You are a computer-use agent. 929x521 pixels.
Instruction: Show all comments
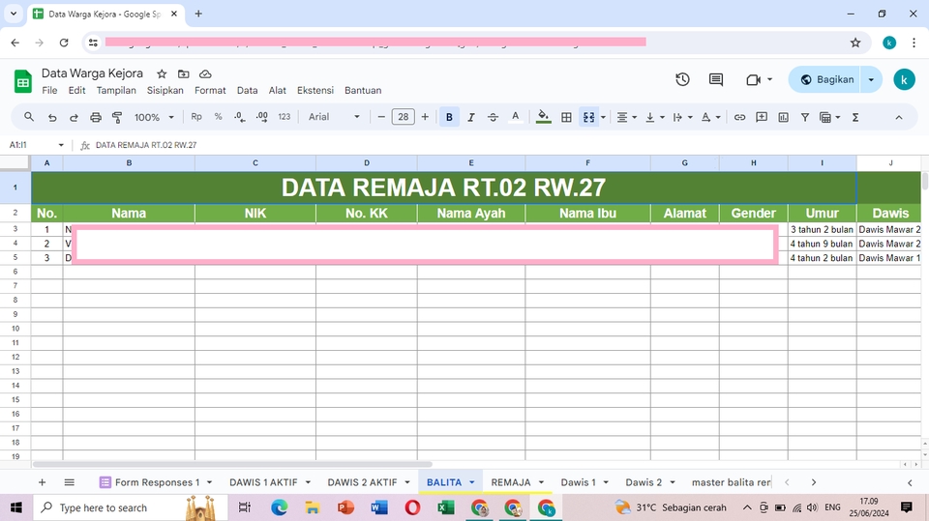pyautogui.click(x=716, y=79)
